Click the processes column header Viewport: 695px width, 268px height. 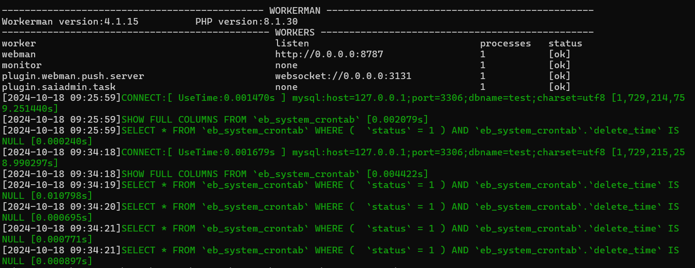(506, 43)
